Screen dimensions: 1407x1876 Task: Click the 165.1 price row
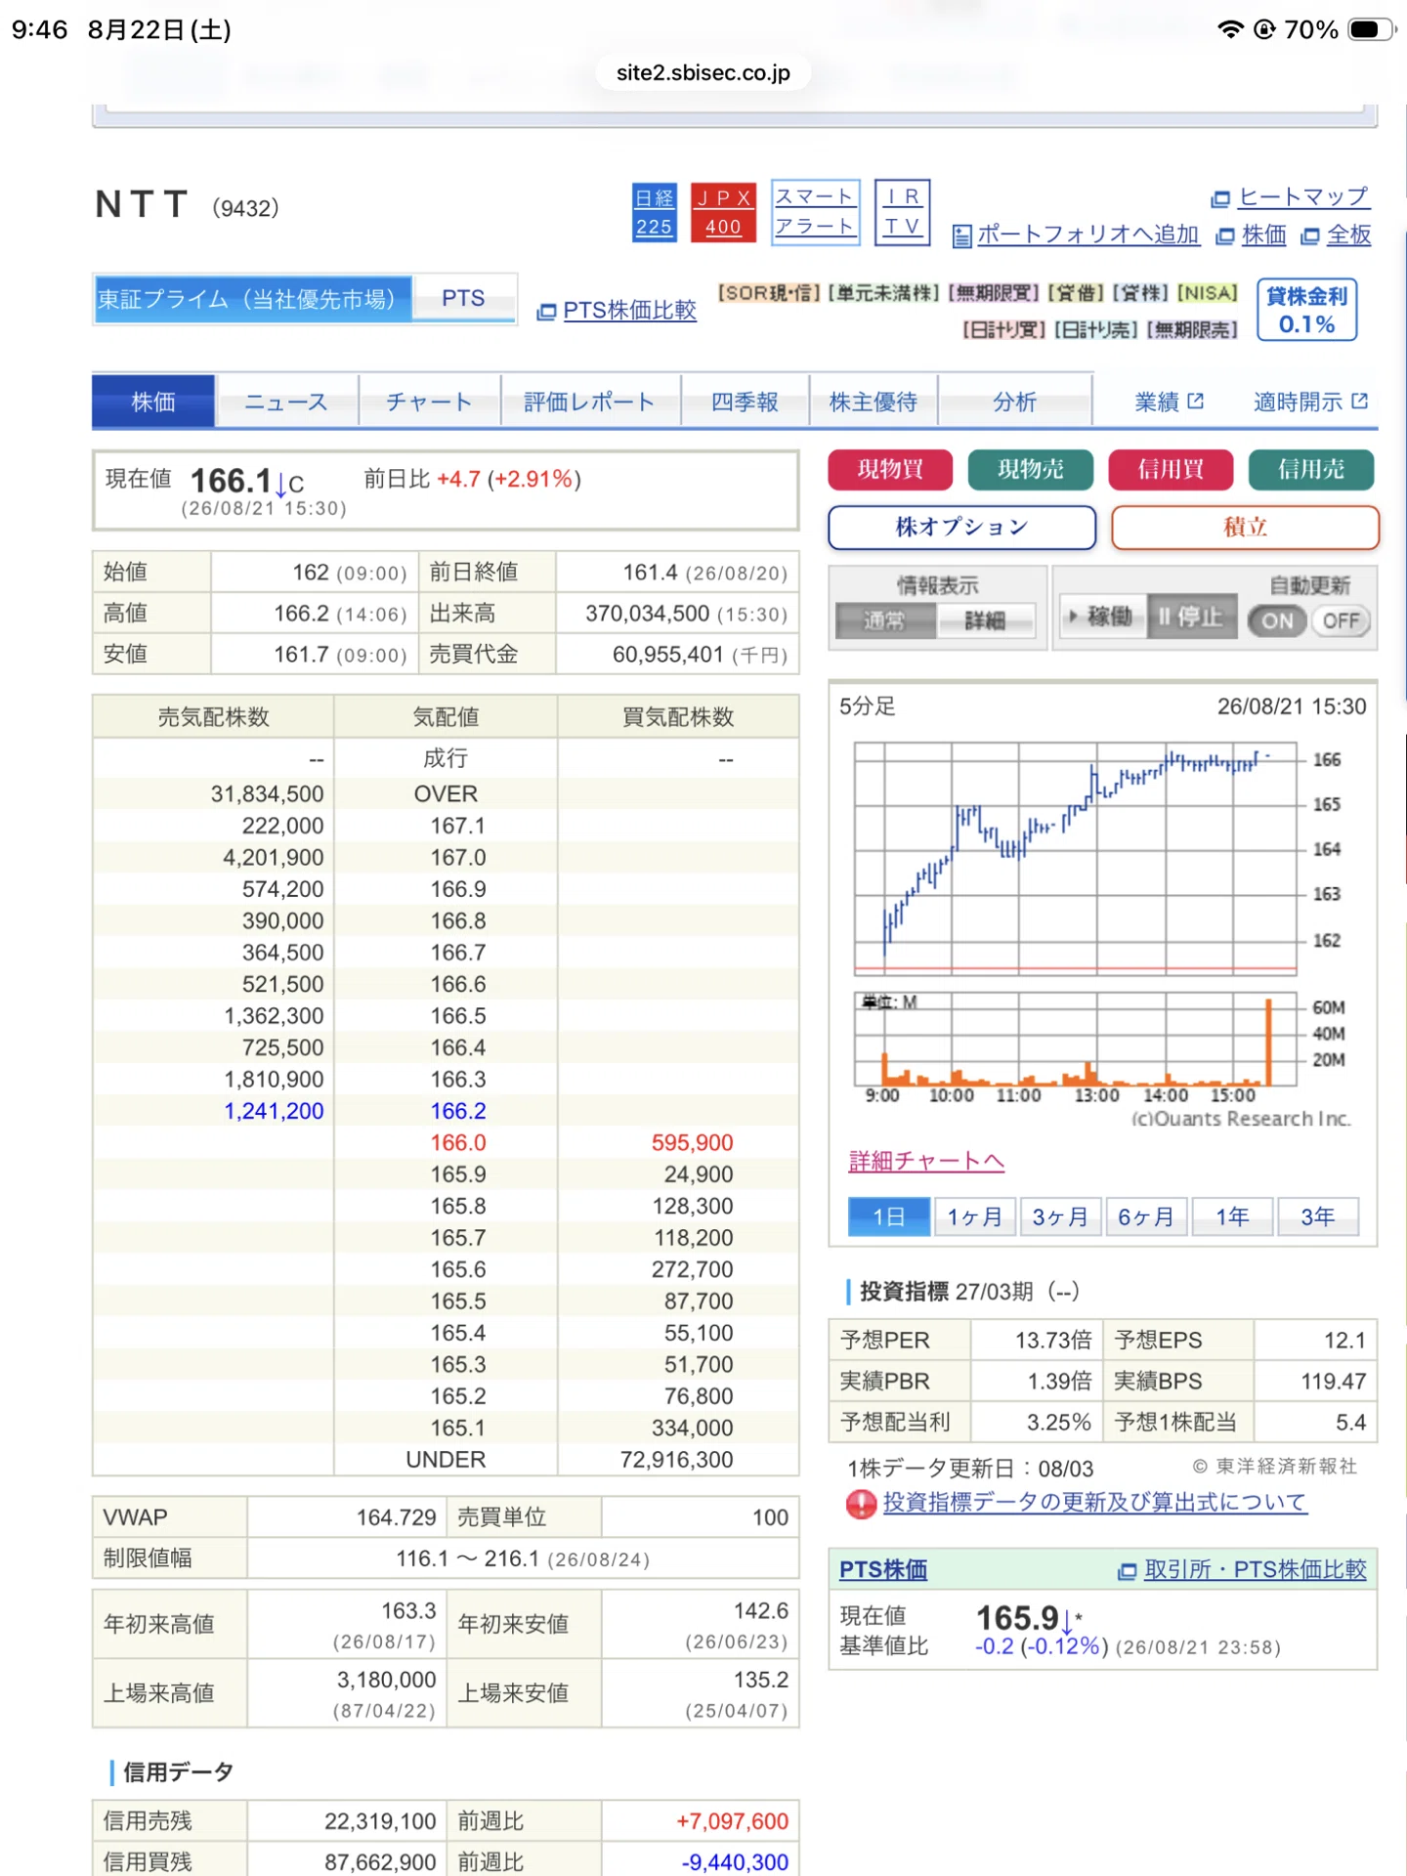(446, 1428)
